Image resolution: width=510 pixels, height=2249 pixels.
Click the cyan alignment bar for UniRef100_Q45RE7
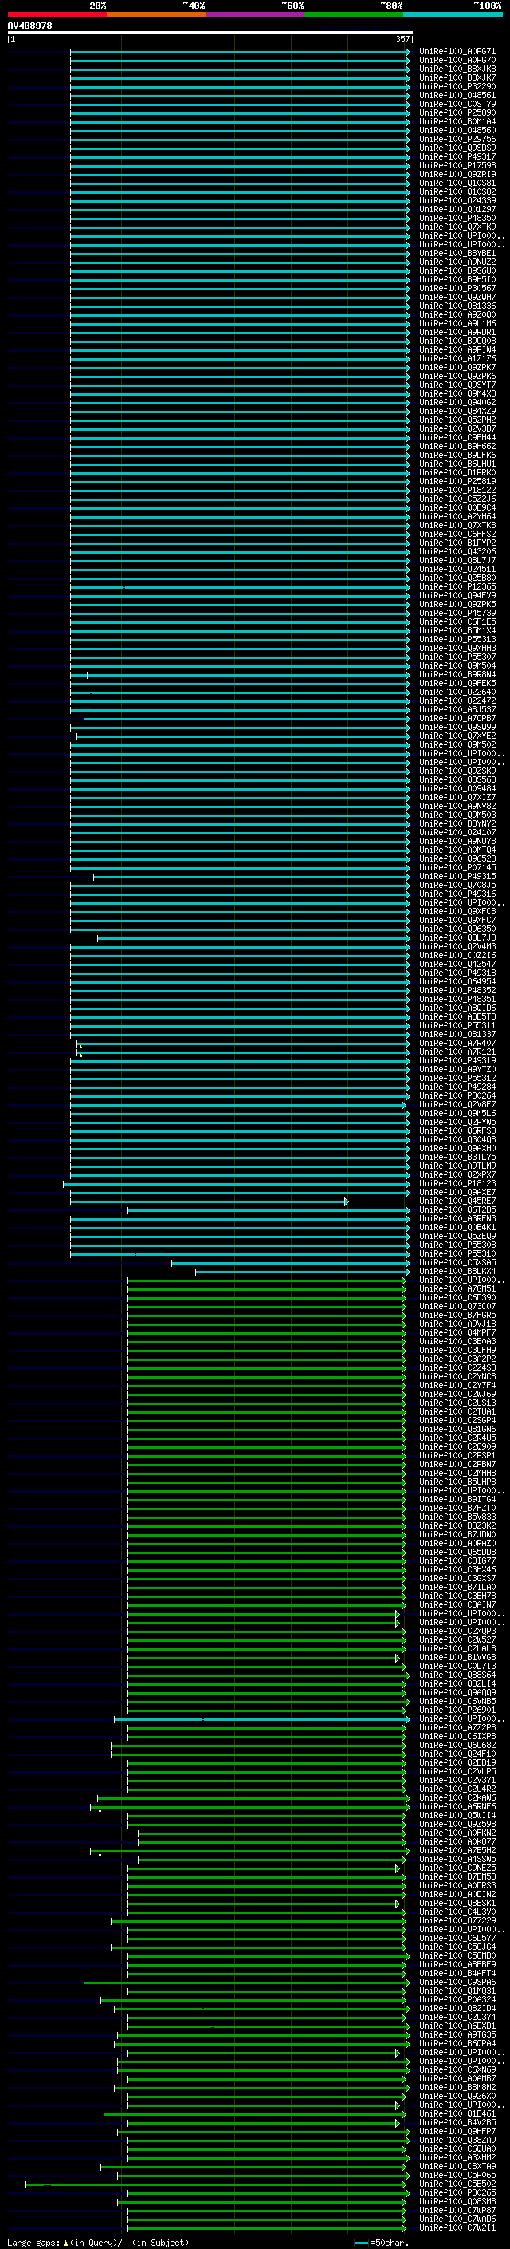pos(208,1202)
